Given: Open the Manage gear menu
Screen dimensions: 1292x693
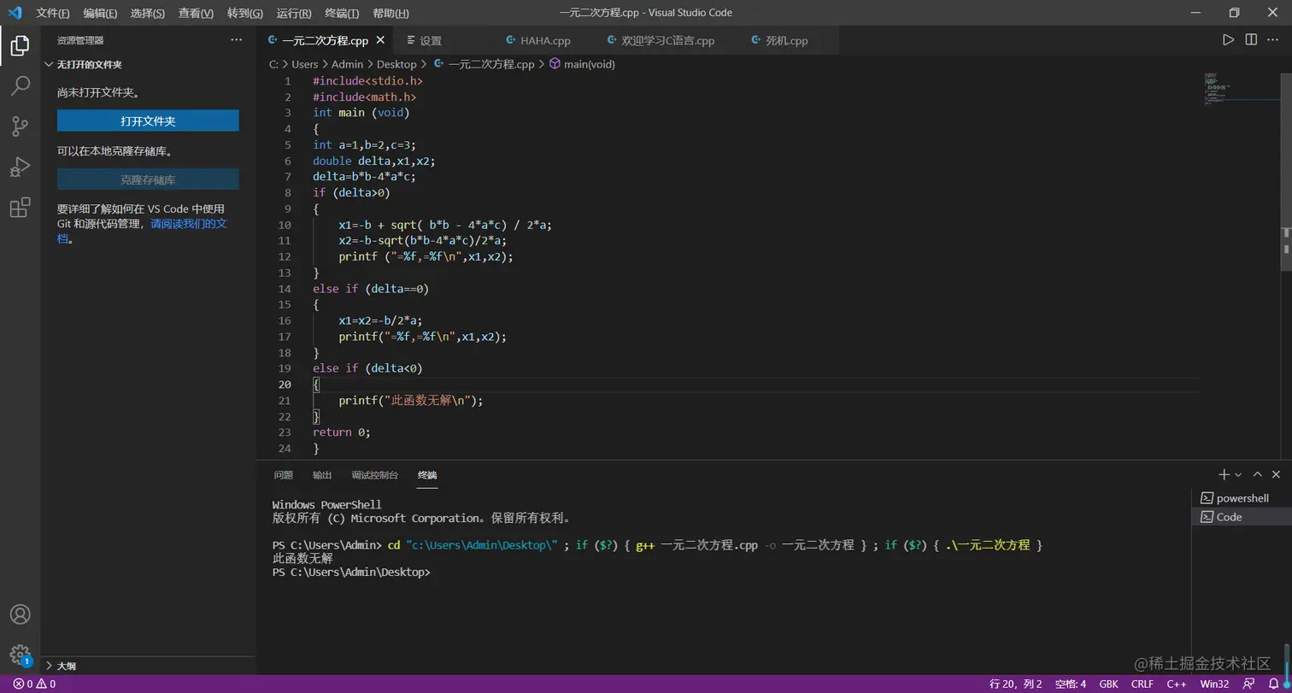Looking at the screenshot, I should click(x=20, y=654).
